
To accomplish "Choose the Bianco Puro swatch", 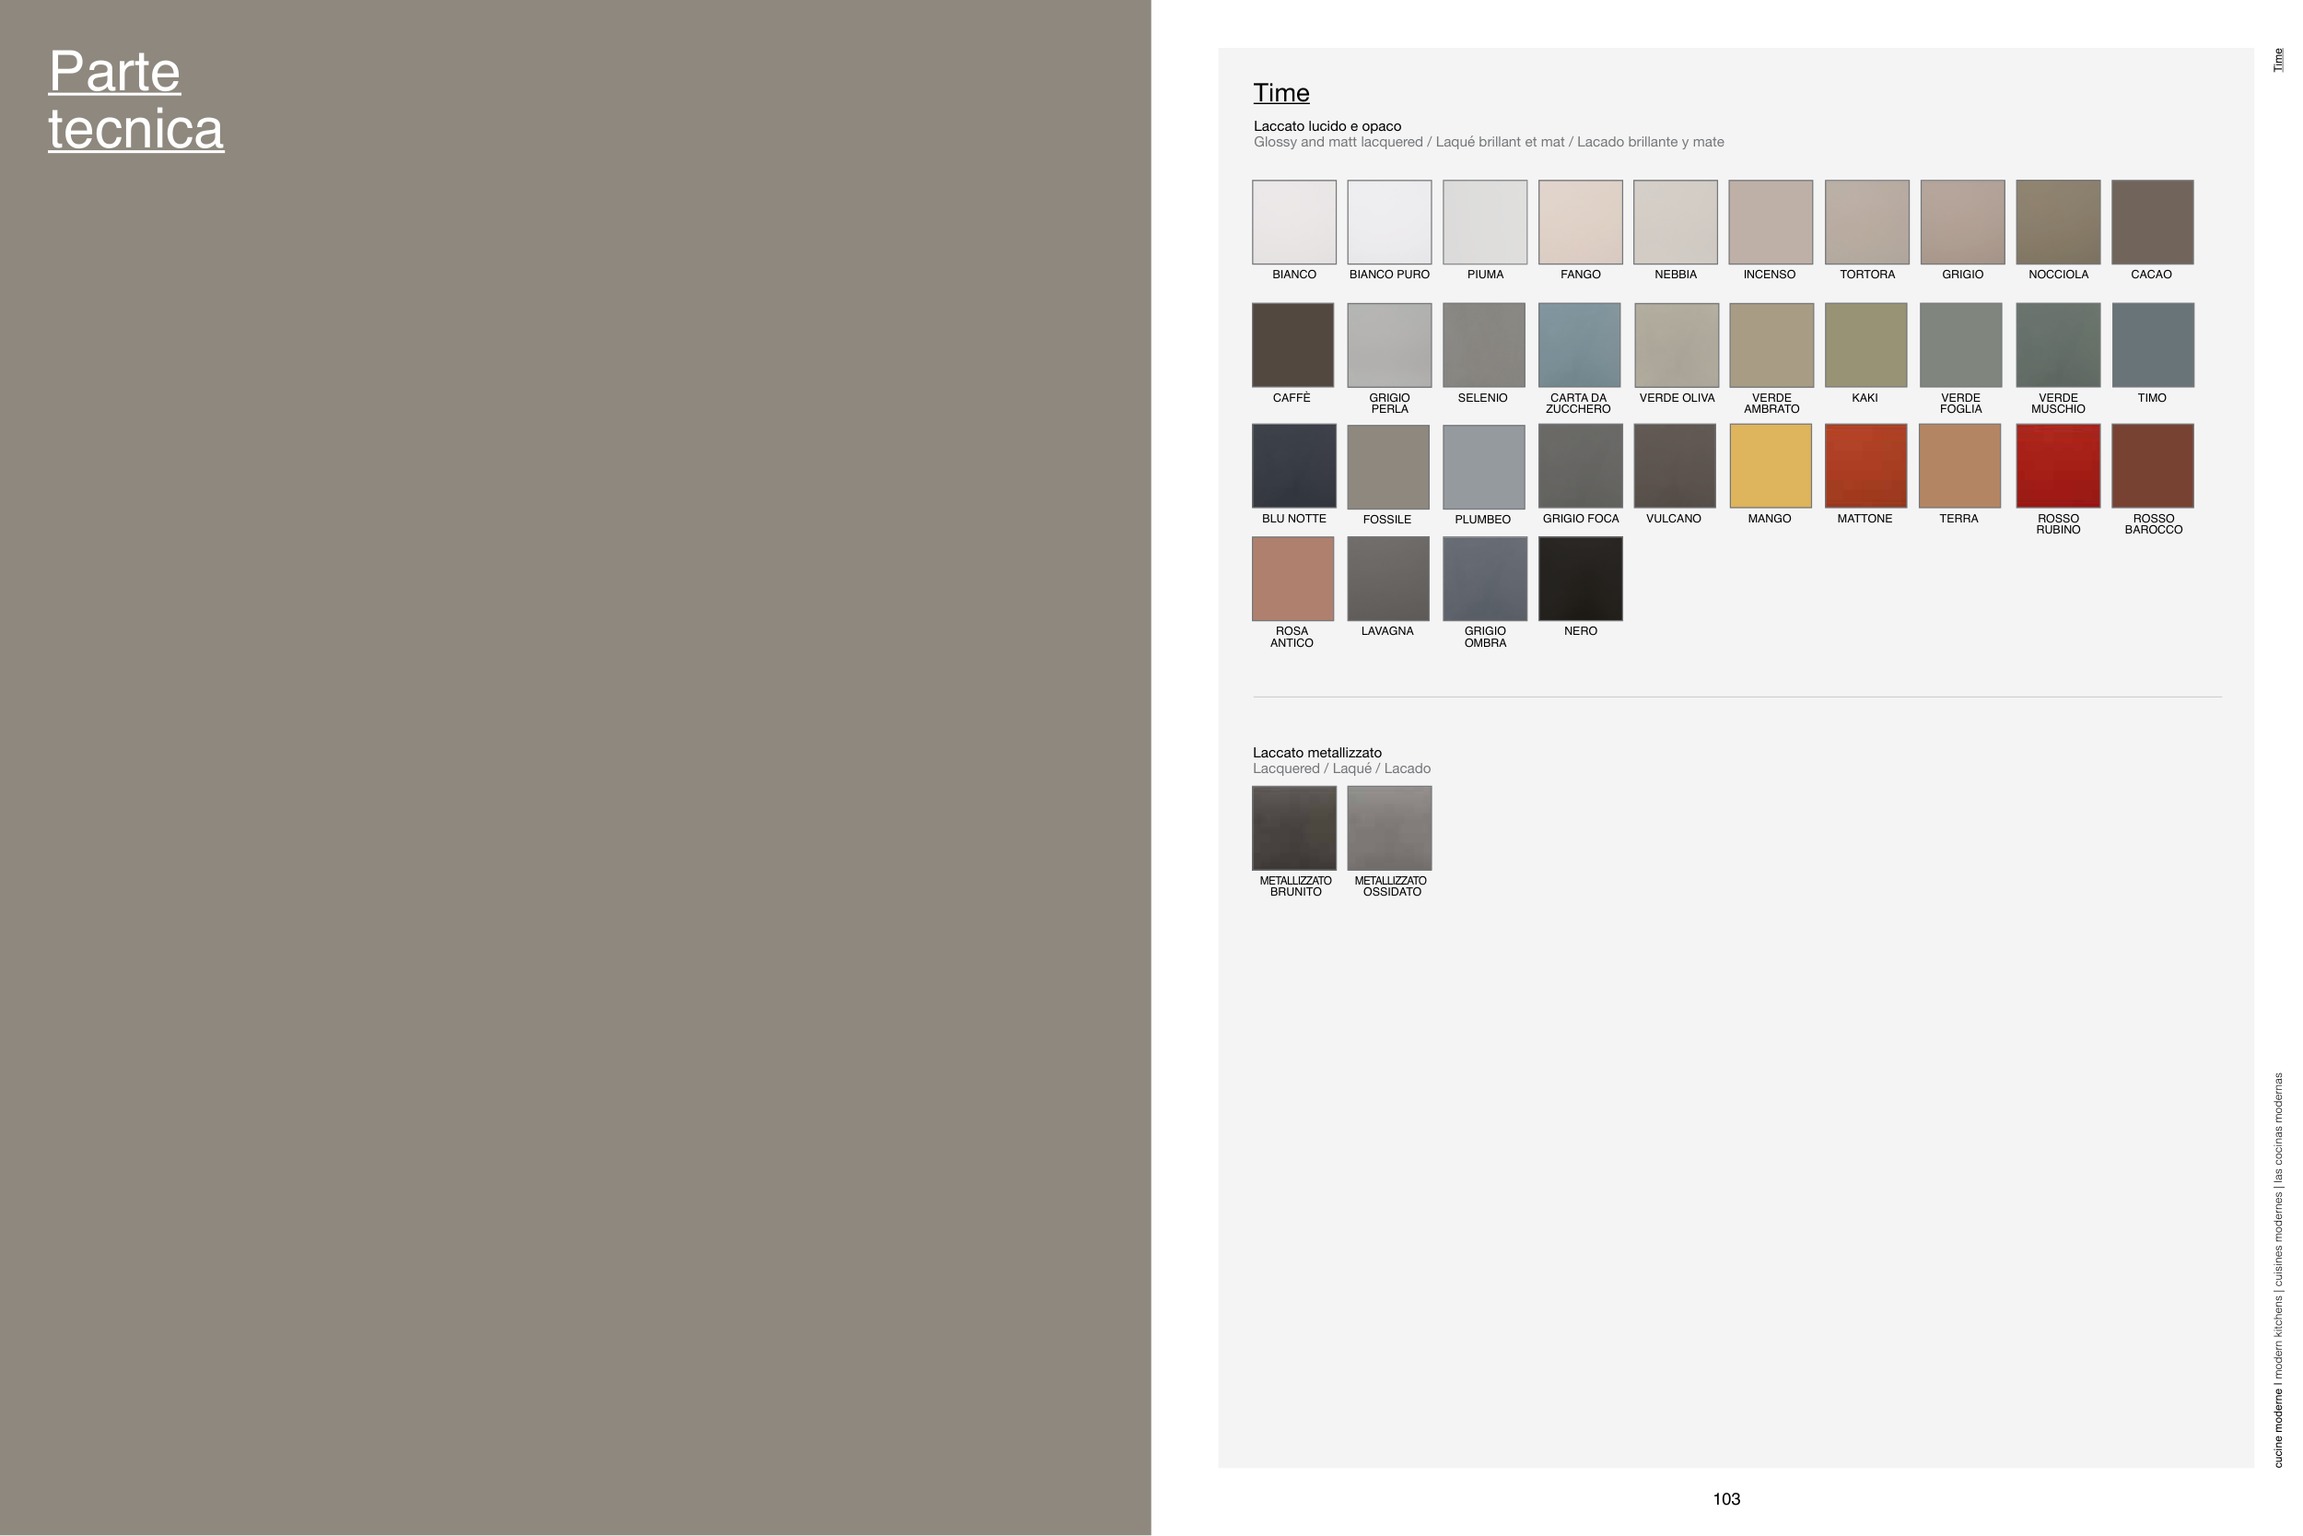I will pos(1388,221).
